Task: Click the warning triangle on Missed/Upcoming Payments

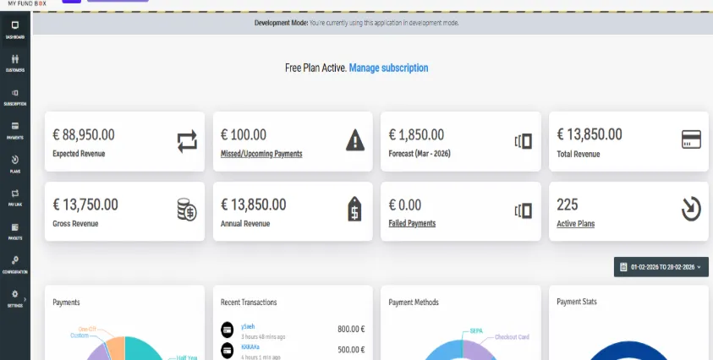Action: click(355, 140)
